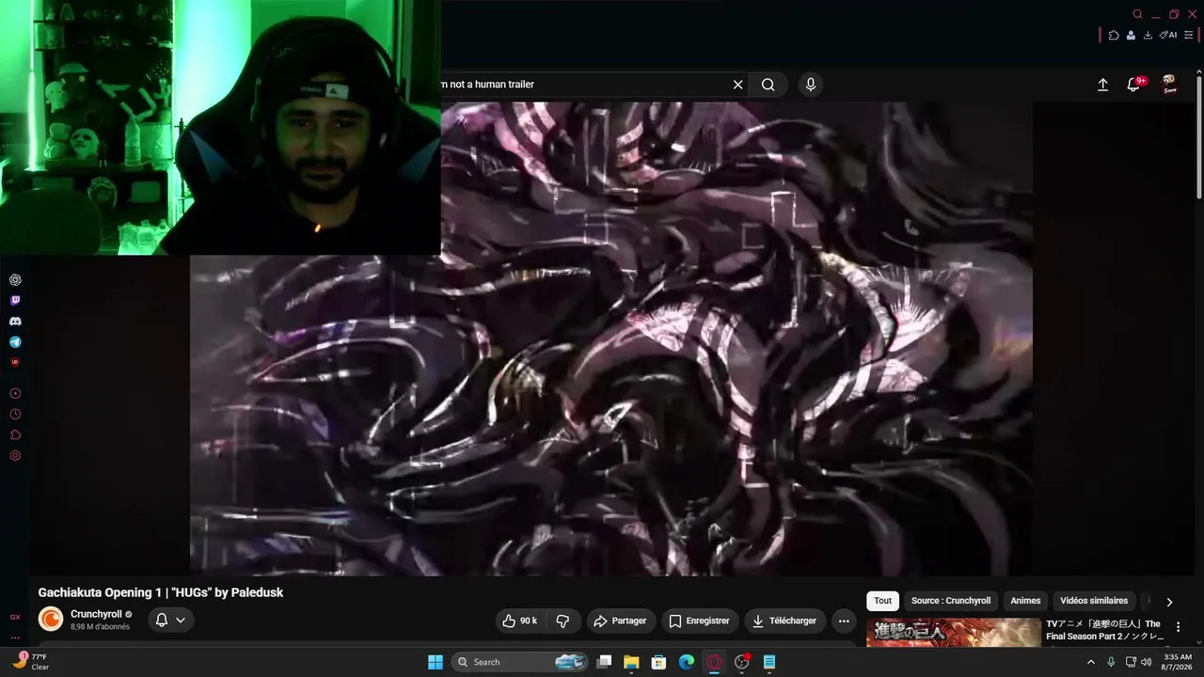
Task: Open browsing history from the sidebar clock
Action: (x=15, y=415)
